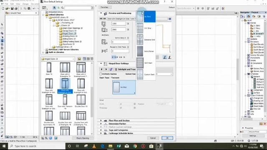Toggle the Uniform Sashes checkbox
Image resolution: width=267 pixels, height=150 pixels.
click(101, 74)
